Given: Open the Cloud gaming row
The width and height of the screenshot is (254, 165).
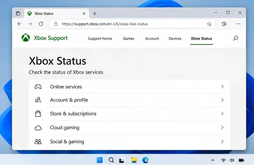Looking at the screenshot, I should [129, 128].
